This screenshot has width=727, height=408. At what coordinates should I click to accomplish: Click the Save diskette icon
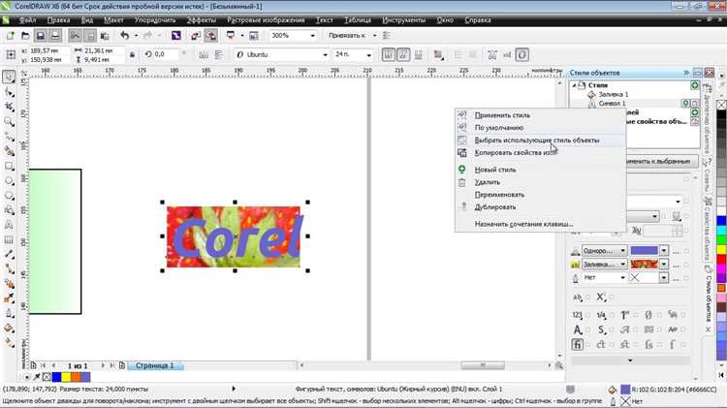[41, 35]
